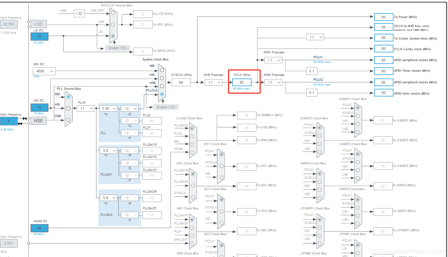
Task: Open the APB2 Prescaler dropdown
Action: [x=273, y=82]
